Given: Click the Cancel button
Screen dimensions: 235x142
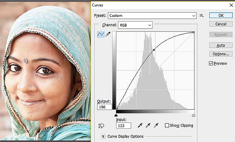Looking at the screenshot, I should click(221, 24).
